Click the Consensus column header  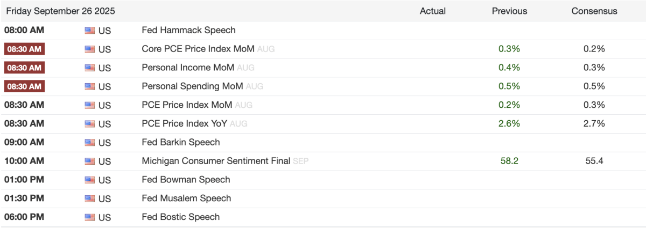coord(594,11)
